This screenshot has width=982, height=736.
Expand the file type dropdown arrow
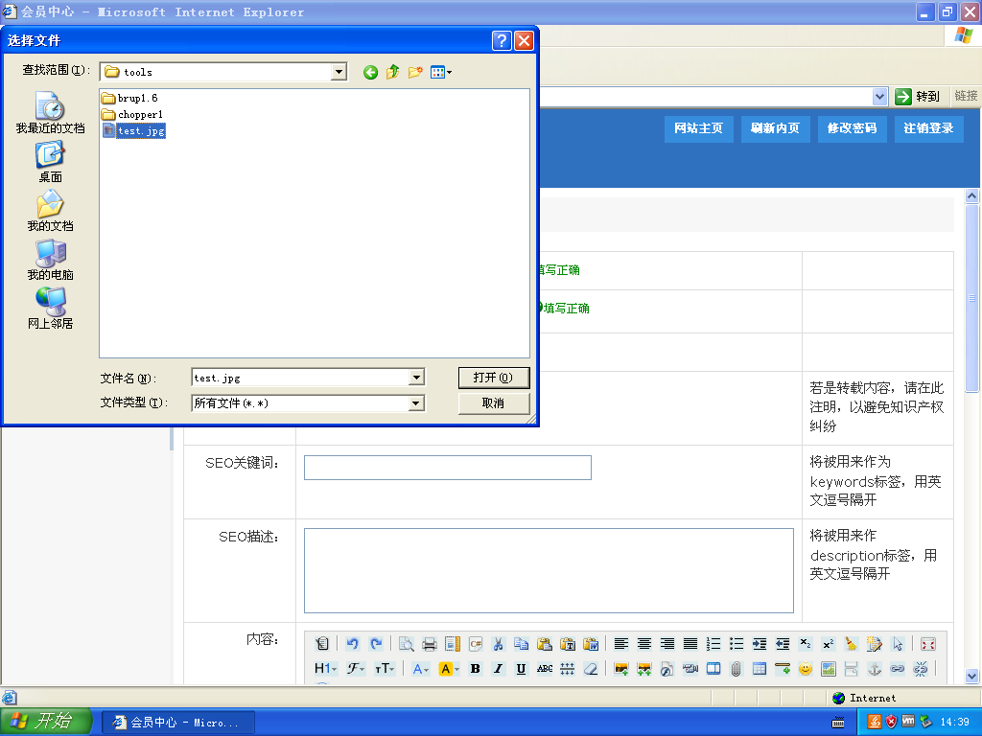pos(416,403)
